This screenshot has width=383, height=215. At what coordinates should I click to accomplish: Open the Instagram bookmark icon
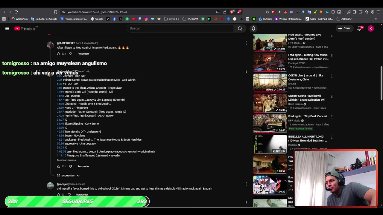(146, 19)
